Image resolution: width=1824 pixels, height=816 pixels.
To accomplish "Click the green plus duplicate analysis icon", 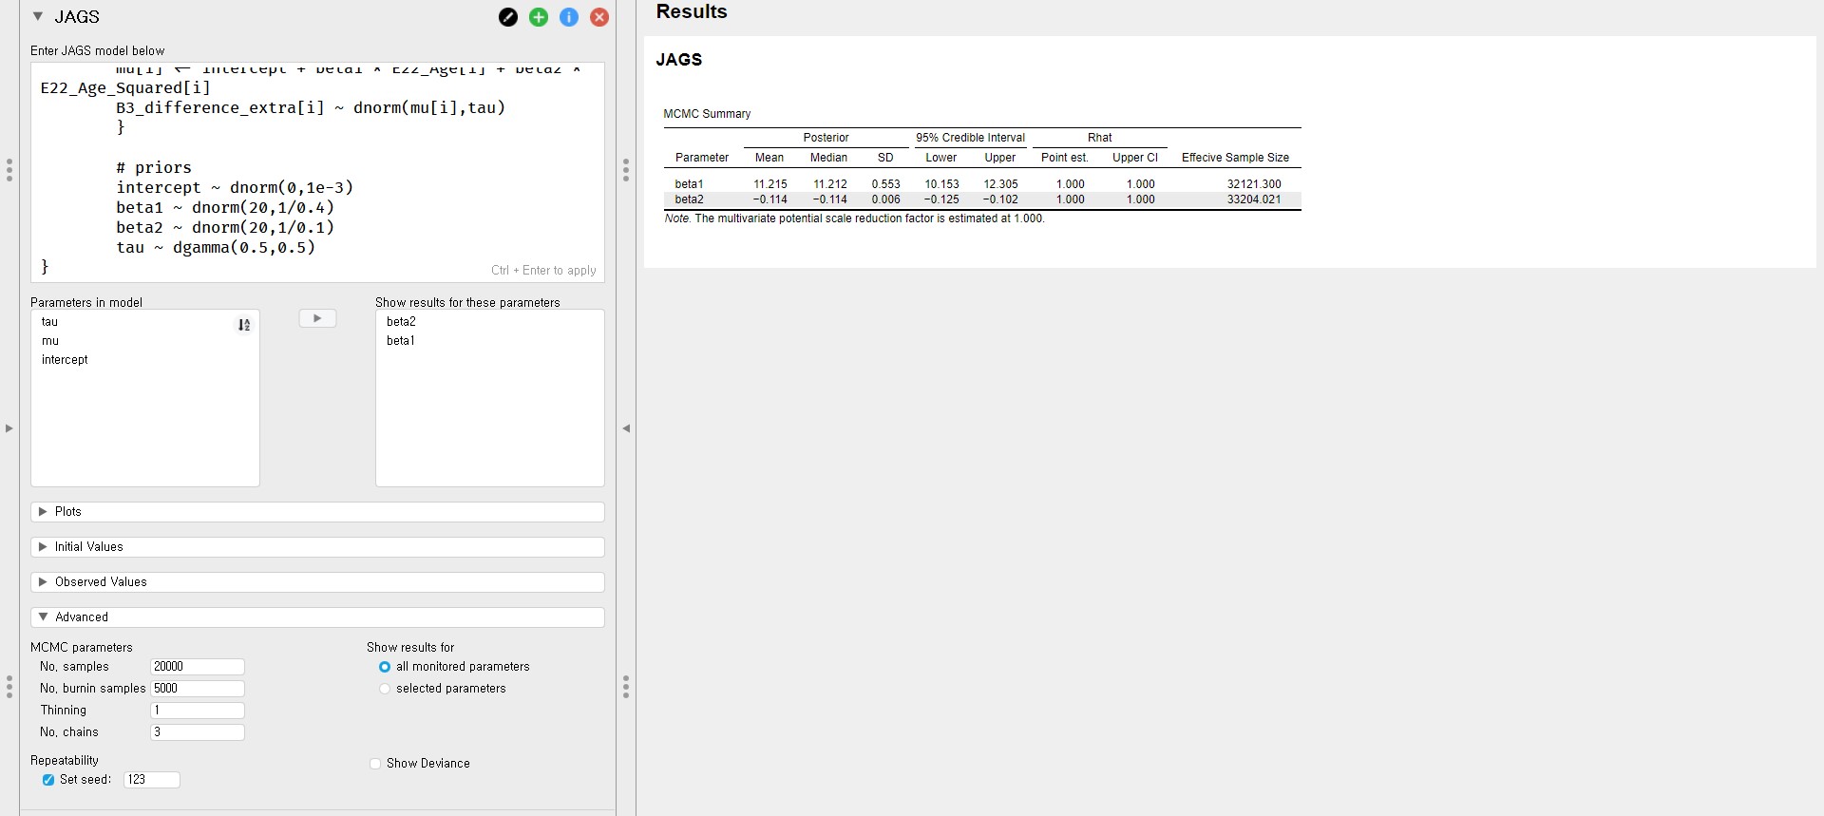I will [539, 17].
